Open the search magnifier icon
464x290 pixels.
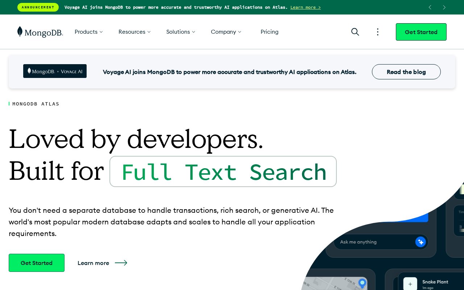pos(355,32)
